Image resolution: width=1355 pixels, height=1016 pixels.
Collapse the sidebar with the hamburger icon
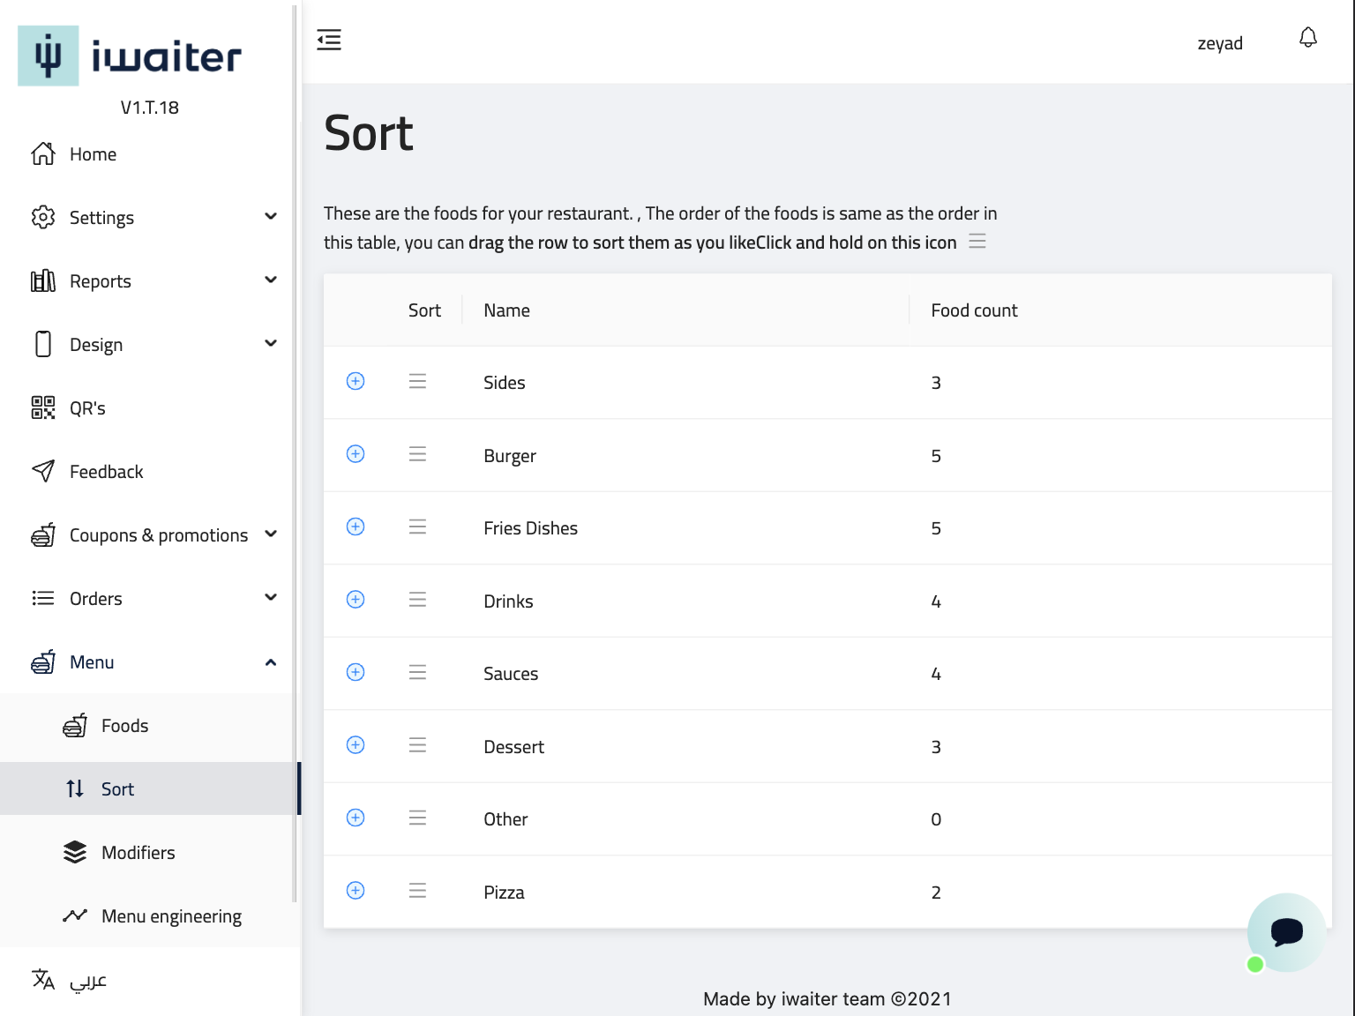329,40
